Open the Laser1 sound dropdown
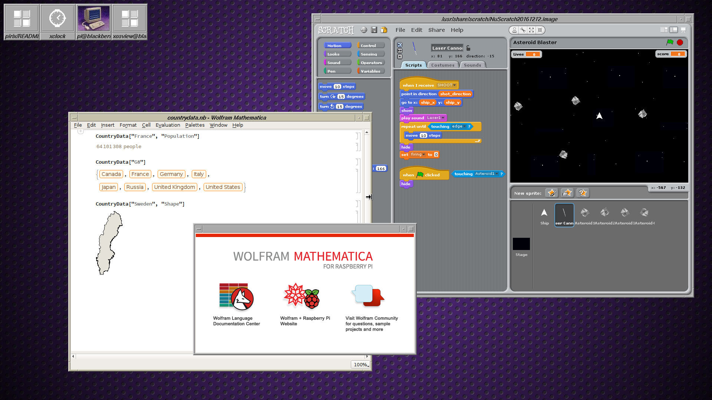 pos(443,118)
